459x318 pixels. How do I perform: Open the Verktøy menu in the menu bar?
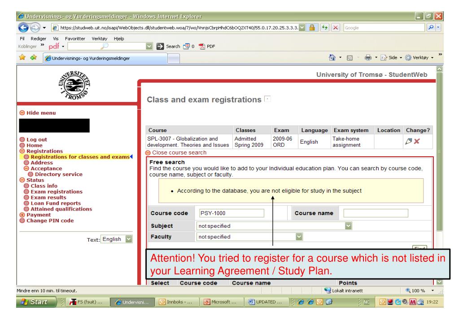100,39
